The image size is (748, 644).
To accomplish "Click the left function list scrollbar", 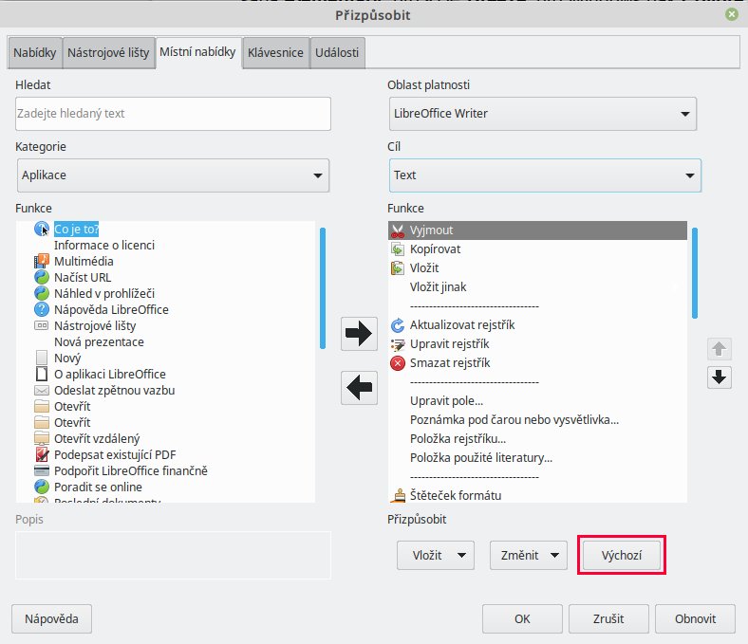I will (x=323, y=288).
